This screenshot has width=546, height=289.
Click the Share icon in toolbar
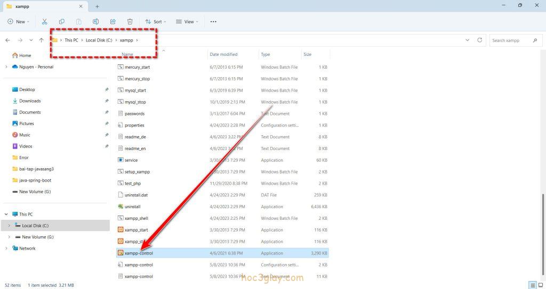coord(113,22)
